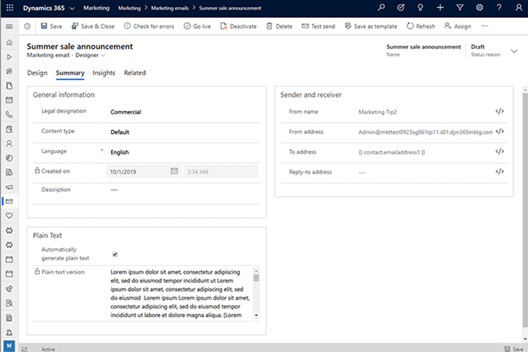Click the advanced find filter icon

[460, 8]
